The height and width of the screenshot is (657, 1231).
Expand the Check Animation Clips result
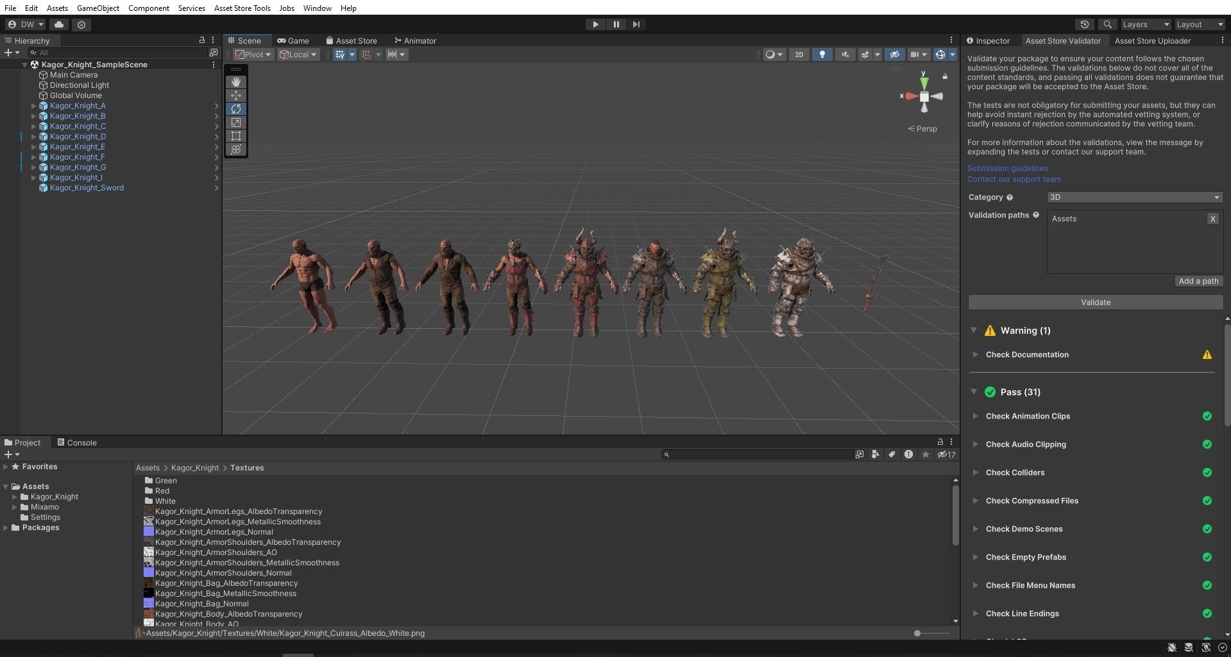(975, 416)
